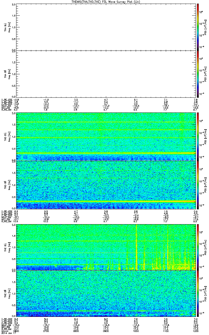This screenshot has width=209, height=335.
Task: Click the 1000 time tick label
Action: pos(136,331)
